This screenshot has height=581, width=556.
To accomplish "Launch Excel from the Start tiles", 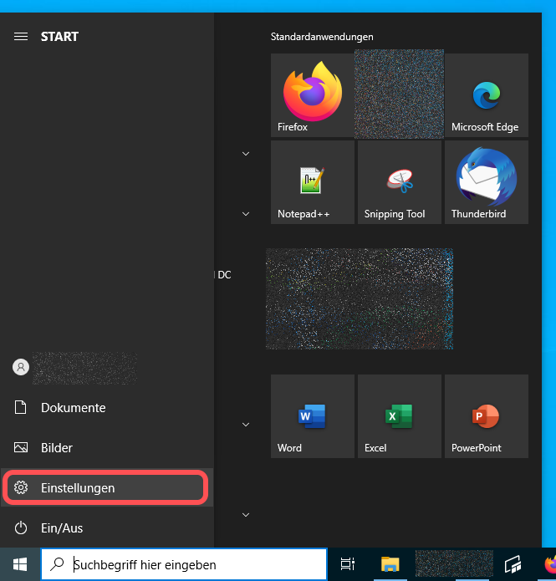I will click(399, 416).
